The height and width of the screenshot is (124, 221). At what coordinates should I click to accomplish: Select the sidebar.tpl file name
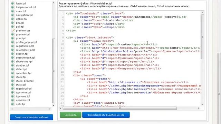click(22, 65)
